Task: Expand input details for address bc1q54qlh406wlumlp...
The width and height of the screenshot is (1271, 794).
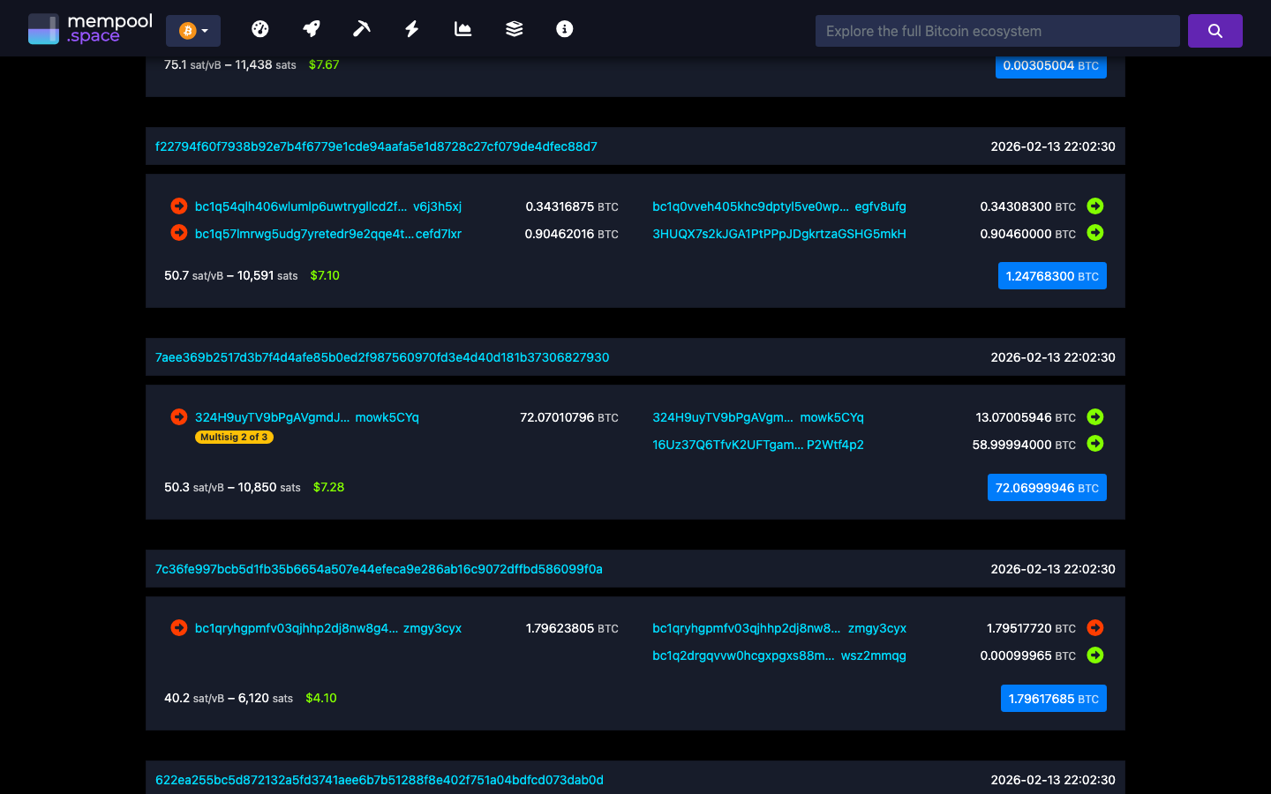Action: [x=178, y=206]
